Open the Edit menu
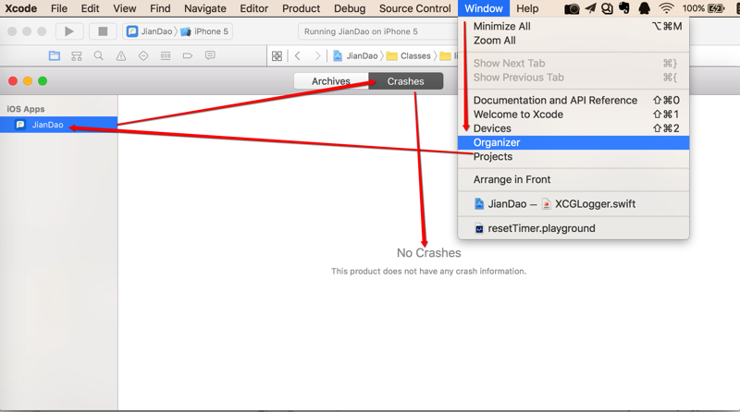This screenshot has width=740, height=412. tap(90, 8)
